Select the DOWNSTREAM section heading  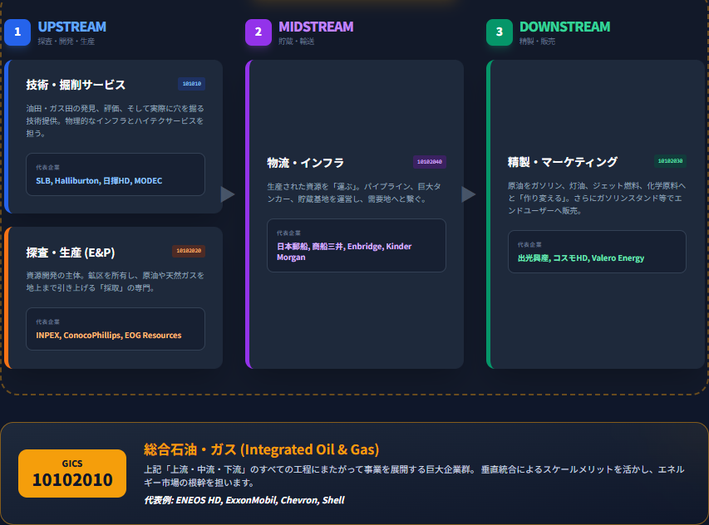click(564, 27)
